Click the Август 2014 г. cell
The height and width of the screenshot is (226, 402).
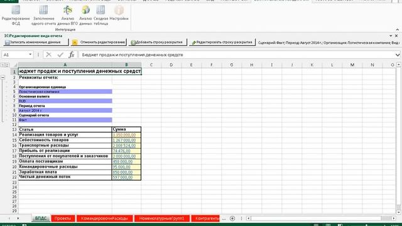click(x=65, y=110)
